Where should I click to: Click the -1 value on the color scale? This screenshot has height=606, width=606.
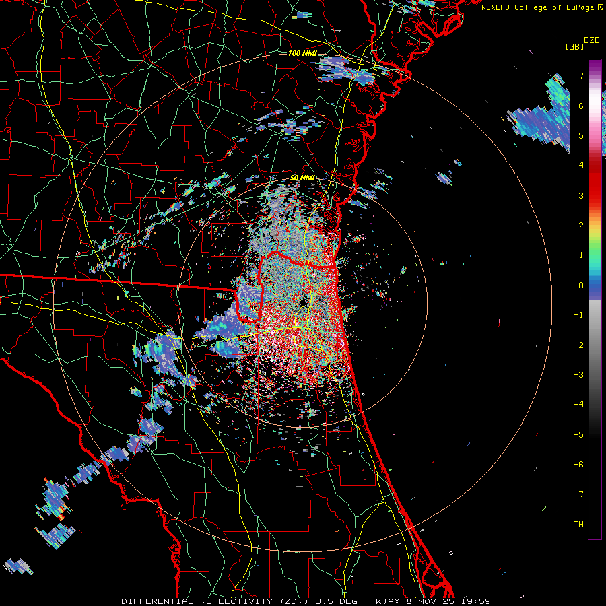tap(578, 315)
